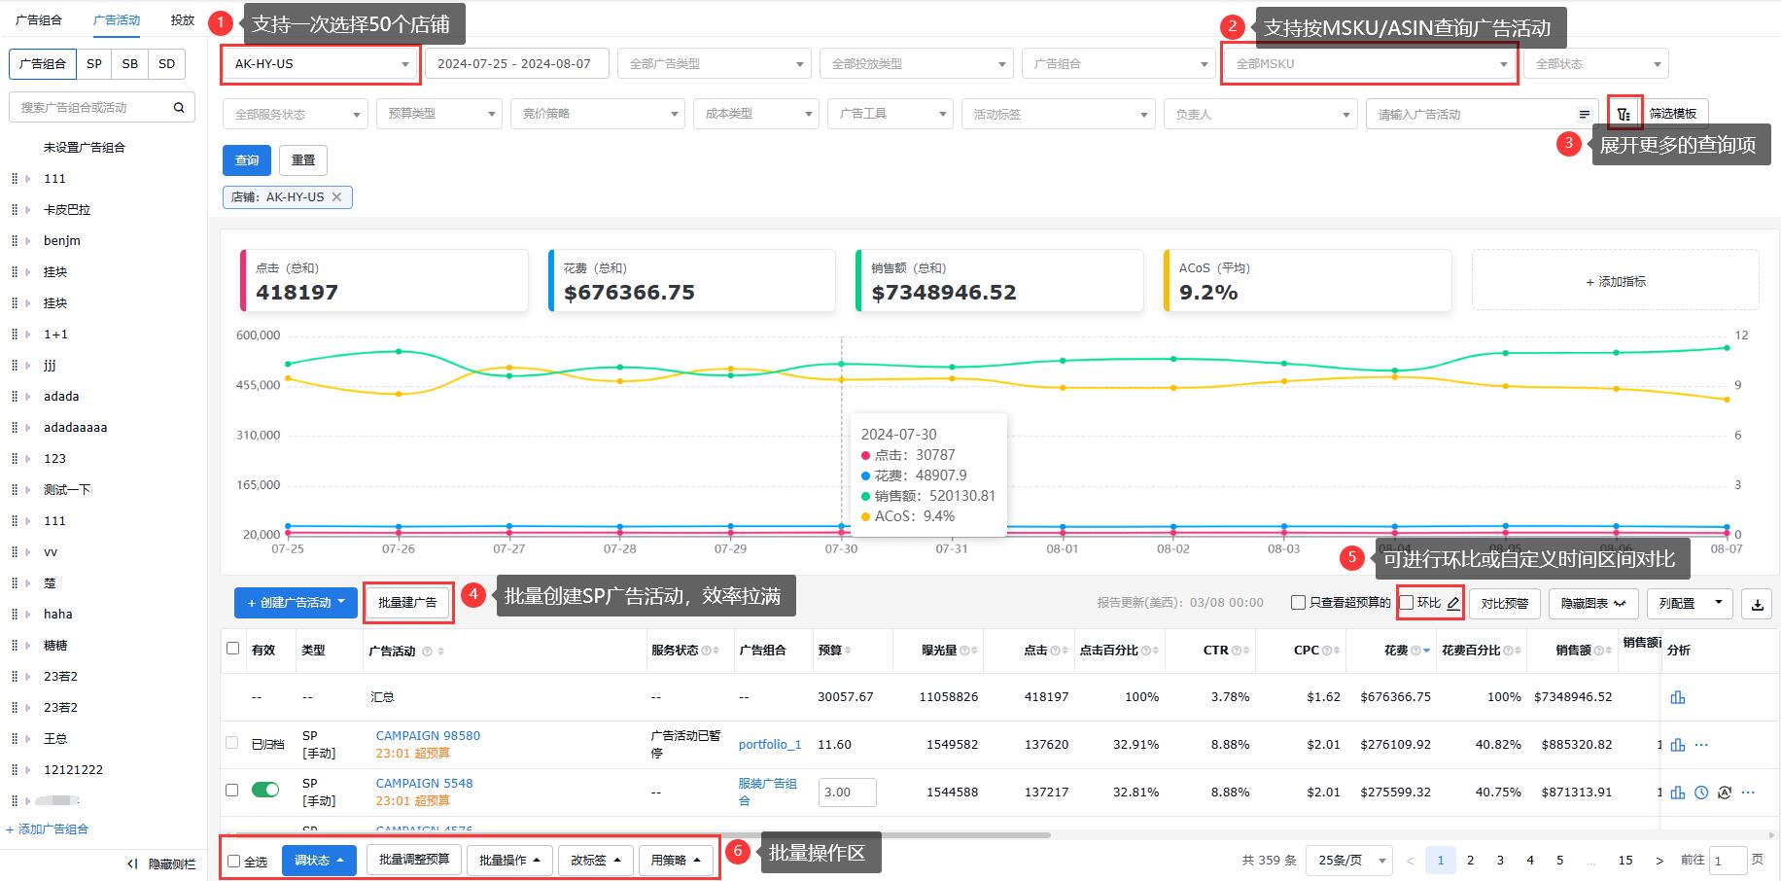Sort by the CPC column sort icon
Screen dimensions: 1781x881
[x=1336, y=651]
